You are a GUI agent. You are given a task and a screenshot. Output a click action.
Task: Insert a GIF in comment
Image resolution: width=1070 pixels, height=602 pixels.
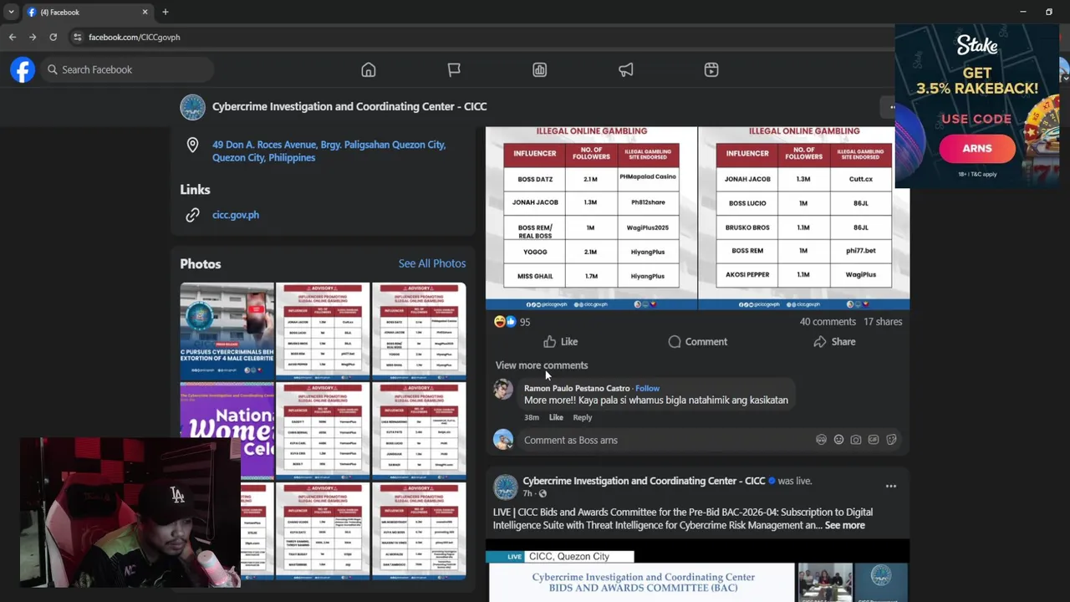874,440
